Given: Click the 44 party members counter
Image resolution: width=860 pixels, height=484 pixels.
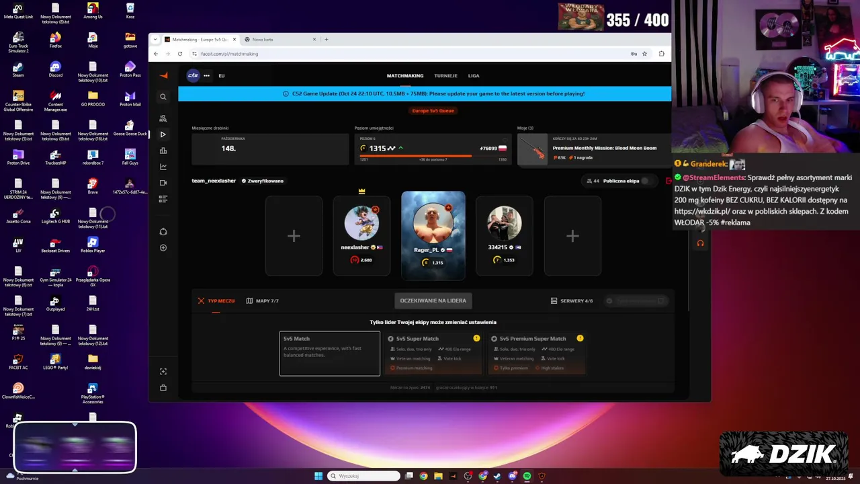Looking at the screenshot, I should 593,181.
